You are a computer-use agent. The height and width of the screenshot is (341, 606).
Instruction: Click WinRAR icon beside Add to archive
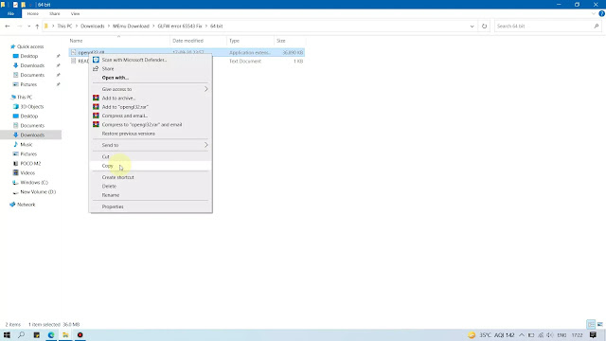(x=96, y=98)
